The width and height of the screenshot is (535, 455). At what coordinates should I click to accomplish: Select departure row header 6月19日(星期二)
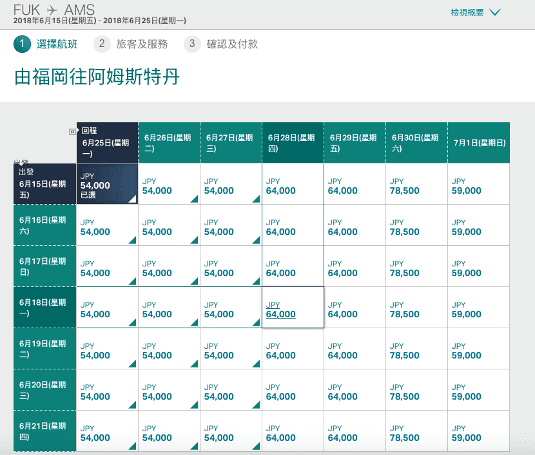click(x=44, y=349)
